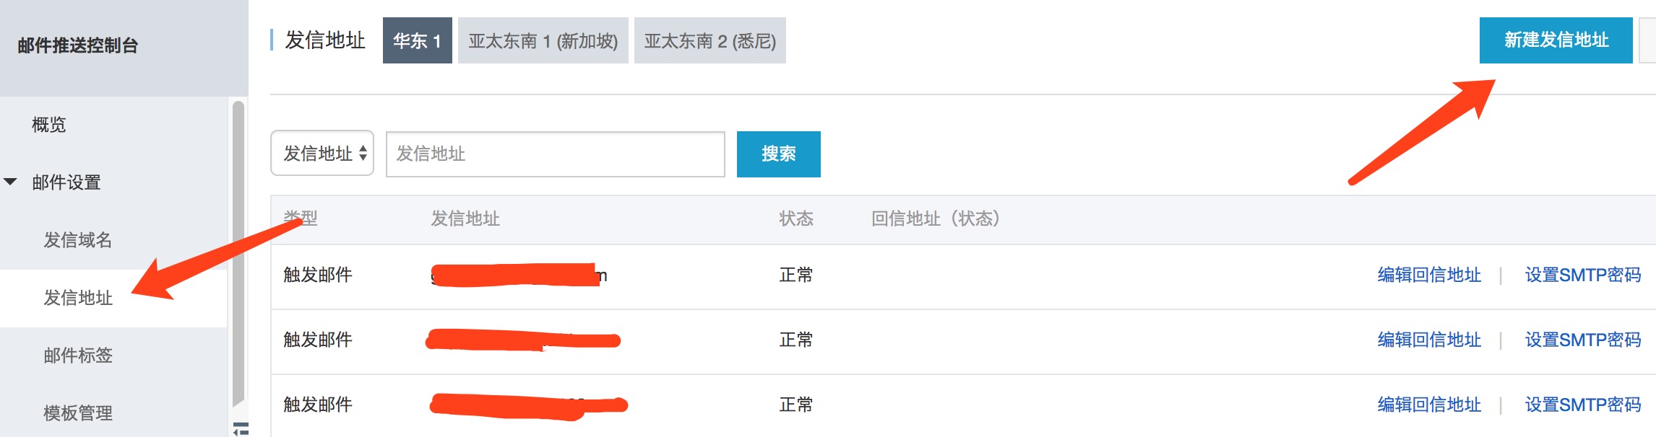Click the 搜索 button
1656x437 pixels.
tap(778, 154)
